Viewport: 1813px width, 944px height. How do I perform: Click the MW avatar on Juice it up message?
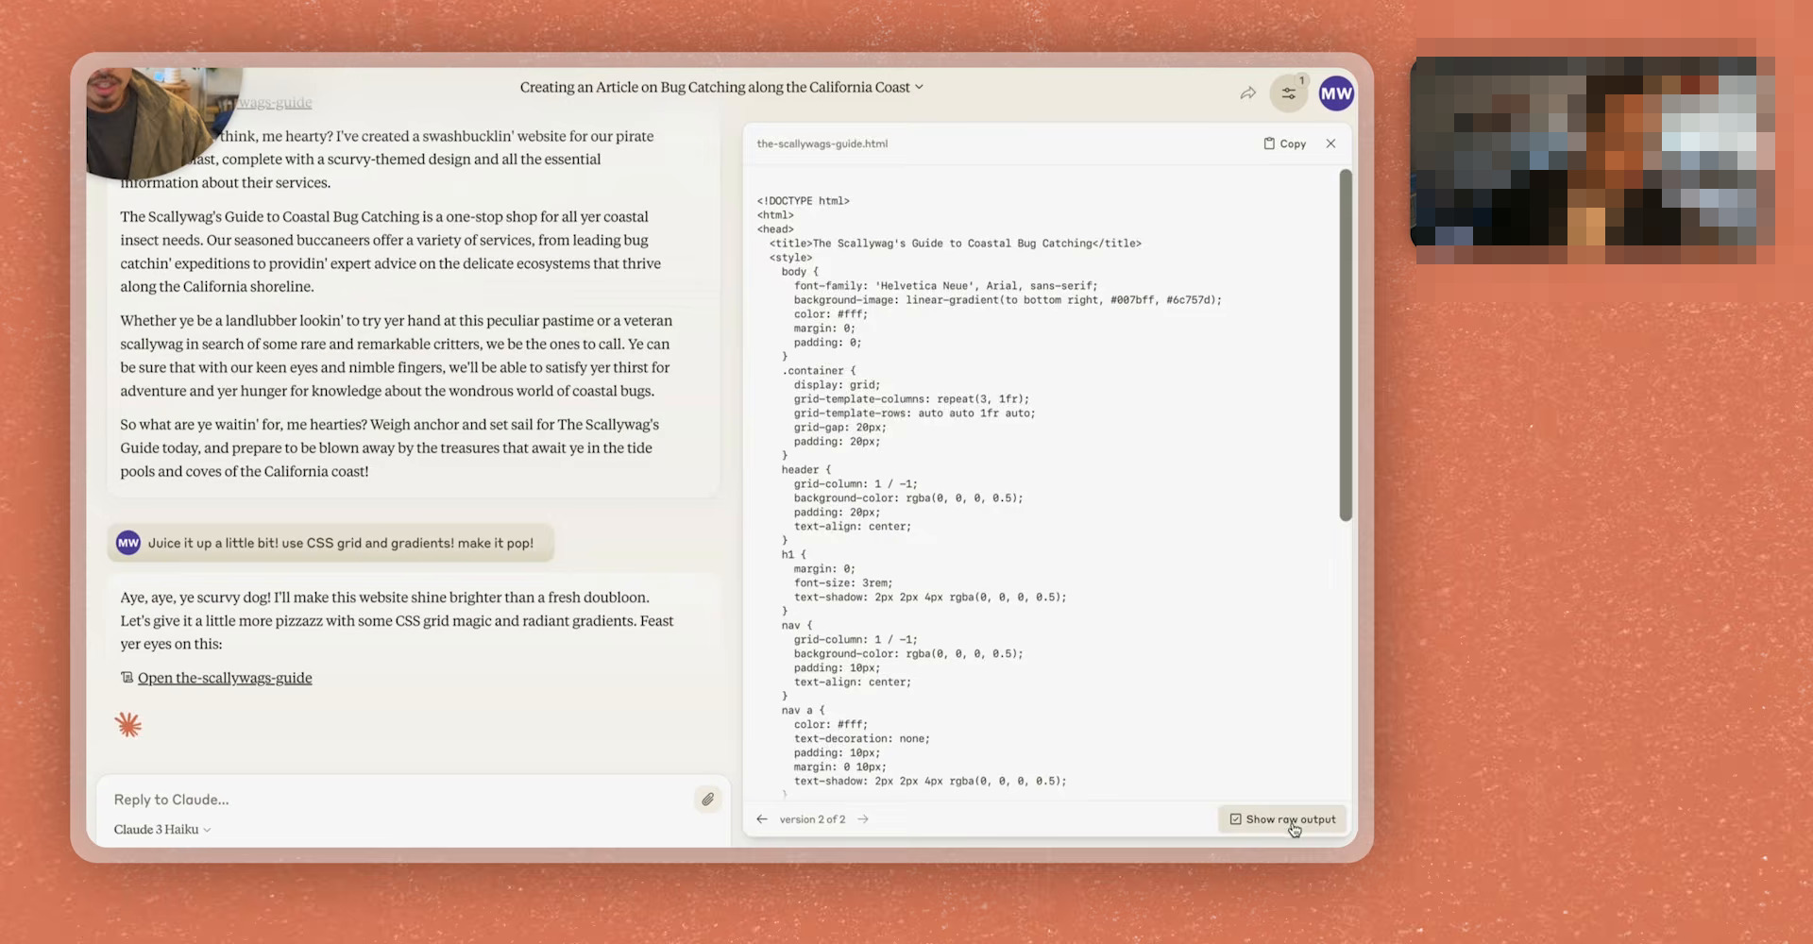coord(128,543)
